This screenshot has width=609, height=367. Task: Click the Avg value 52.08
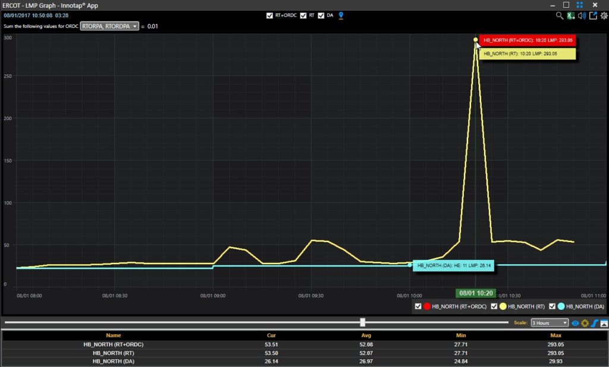coord(366,344)
